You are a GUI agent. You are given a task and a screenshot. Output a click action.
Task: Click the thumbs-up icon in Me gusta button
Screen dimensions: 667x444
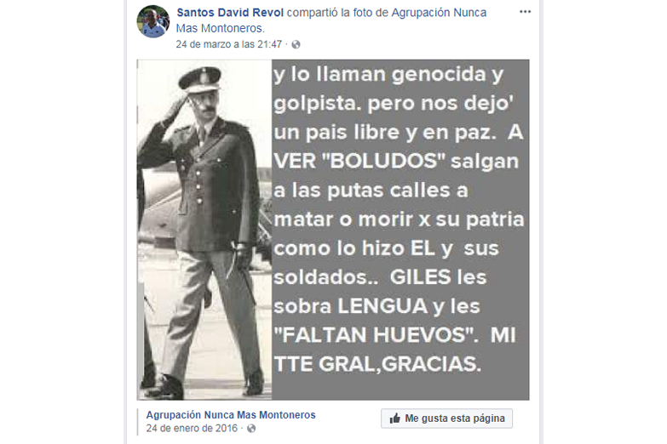[394, 418]
